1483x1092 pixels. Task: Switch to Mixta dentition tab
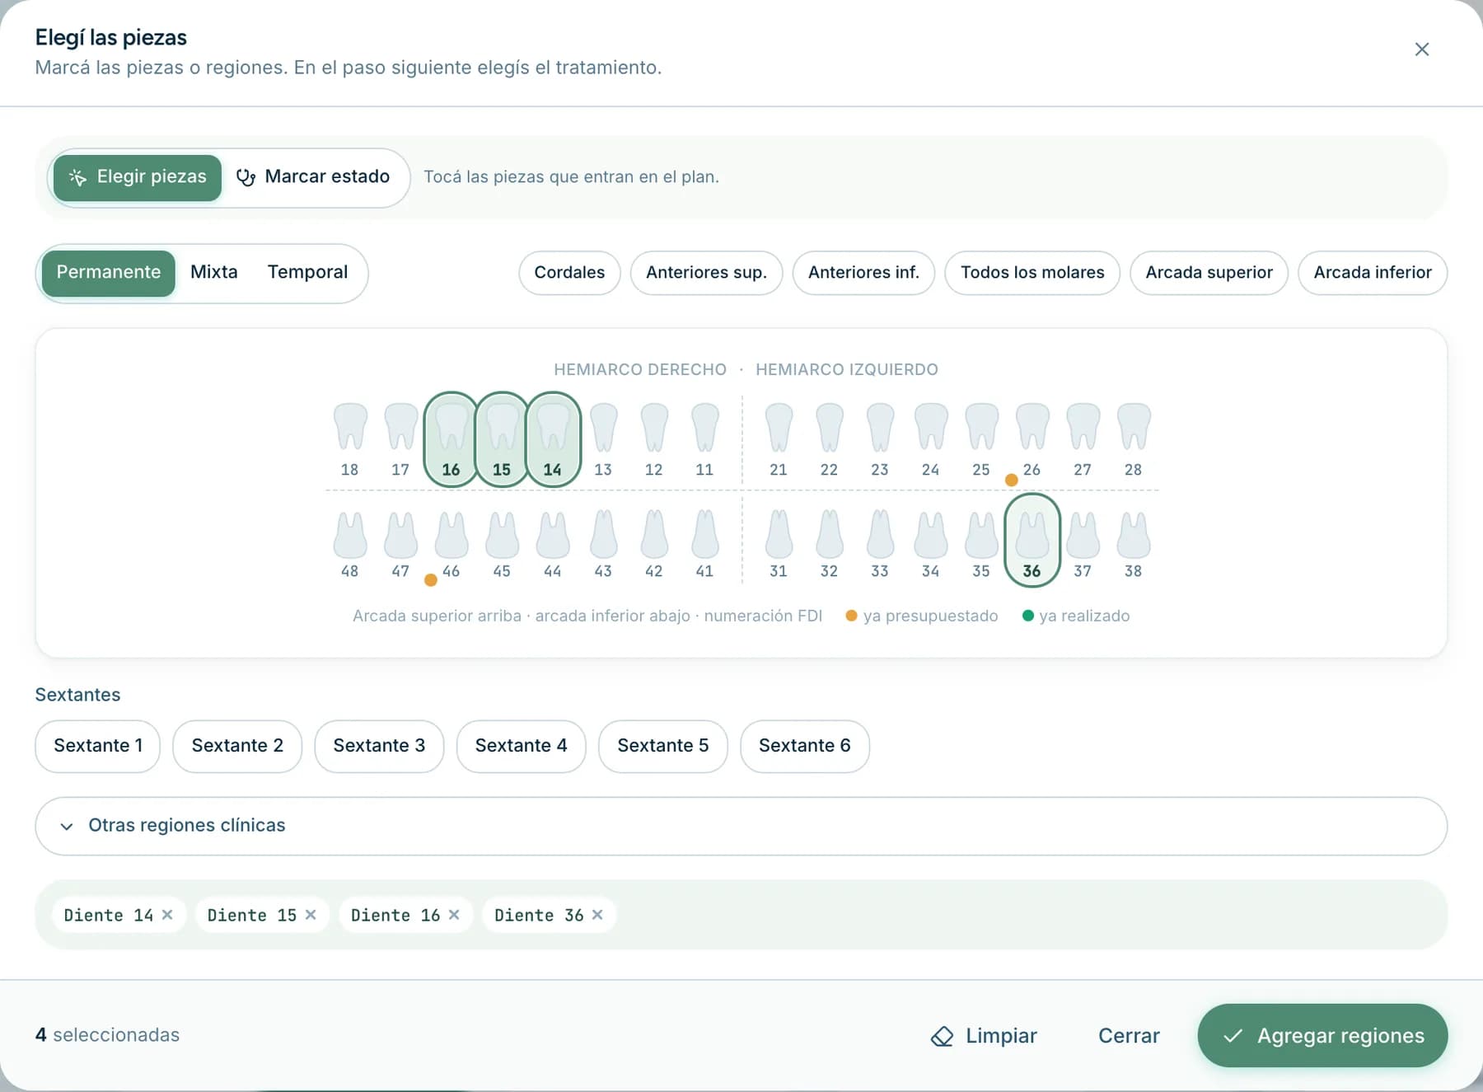pos(214,273)
